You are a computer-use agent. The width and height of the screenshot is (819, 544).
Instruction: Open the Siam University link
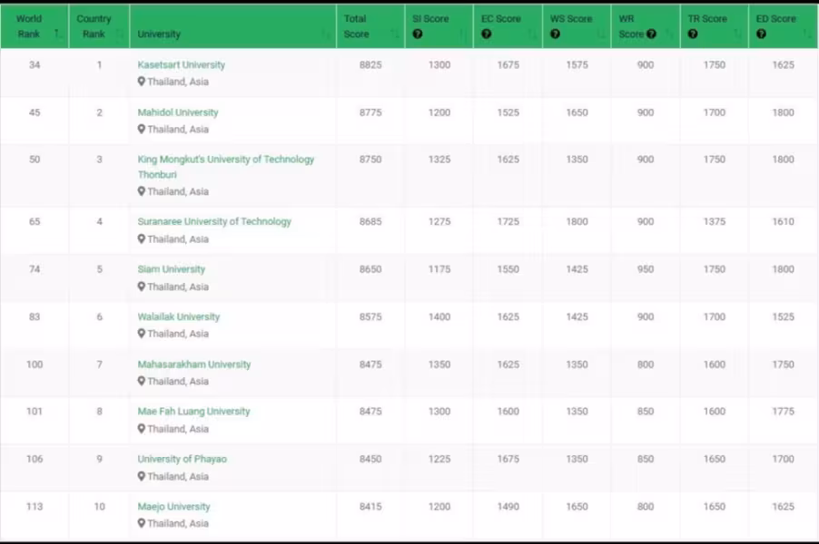[x=172, y=269]
